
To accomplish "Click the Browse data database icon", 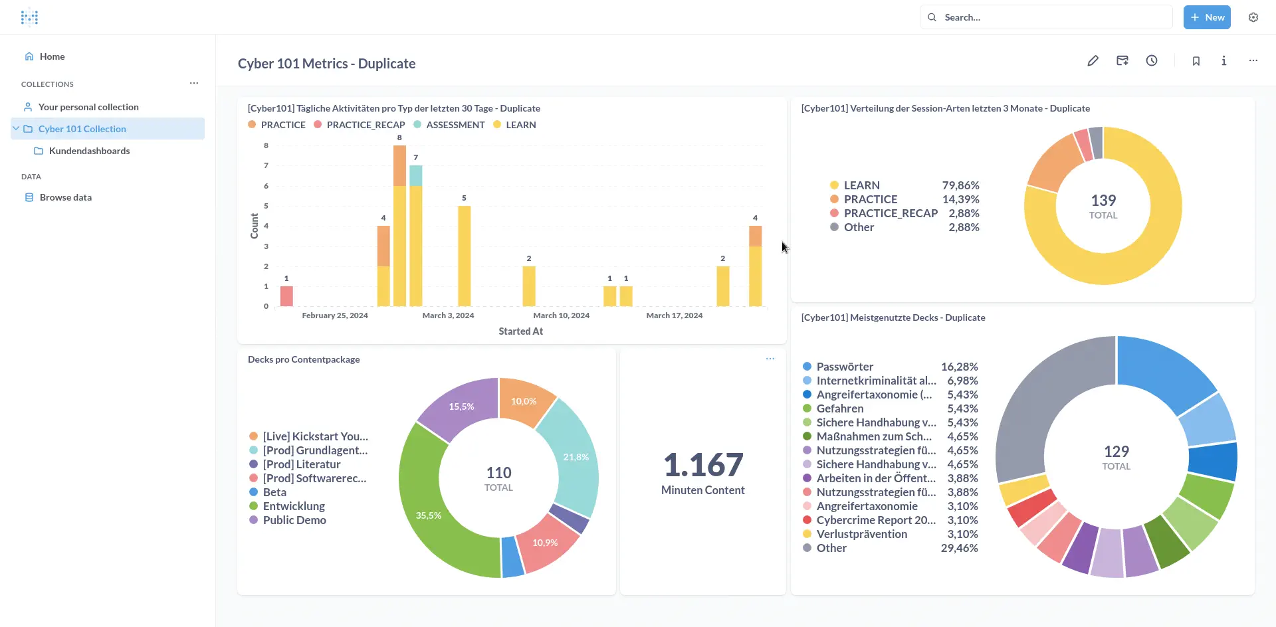I will (x=29, y=197).
